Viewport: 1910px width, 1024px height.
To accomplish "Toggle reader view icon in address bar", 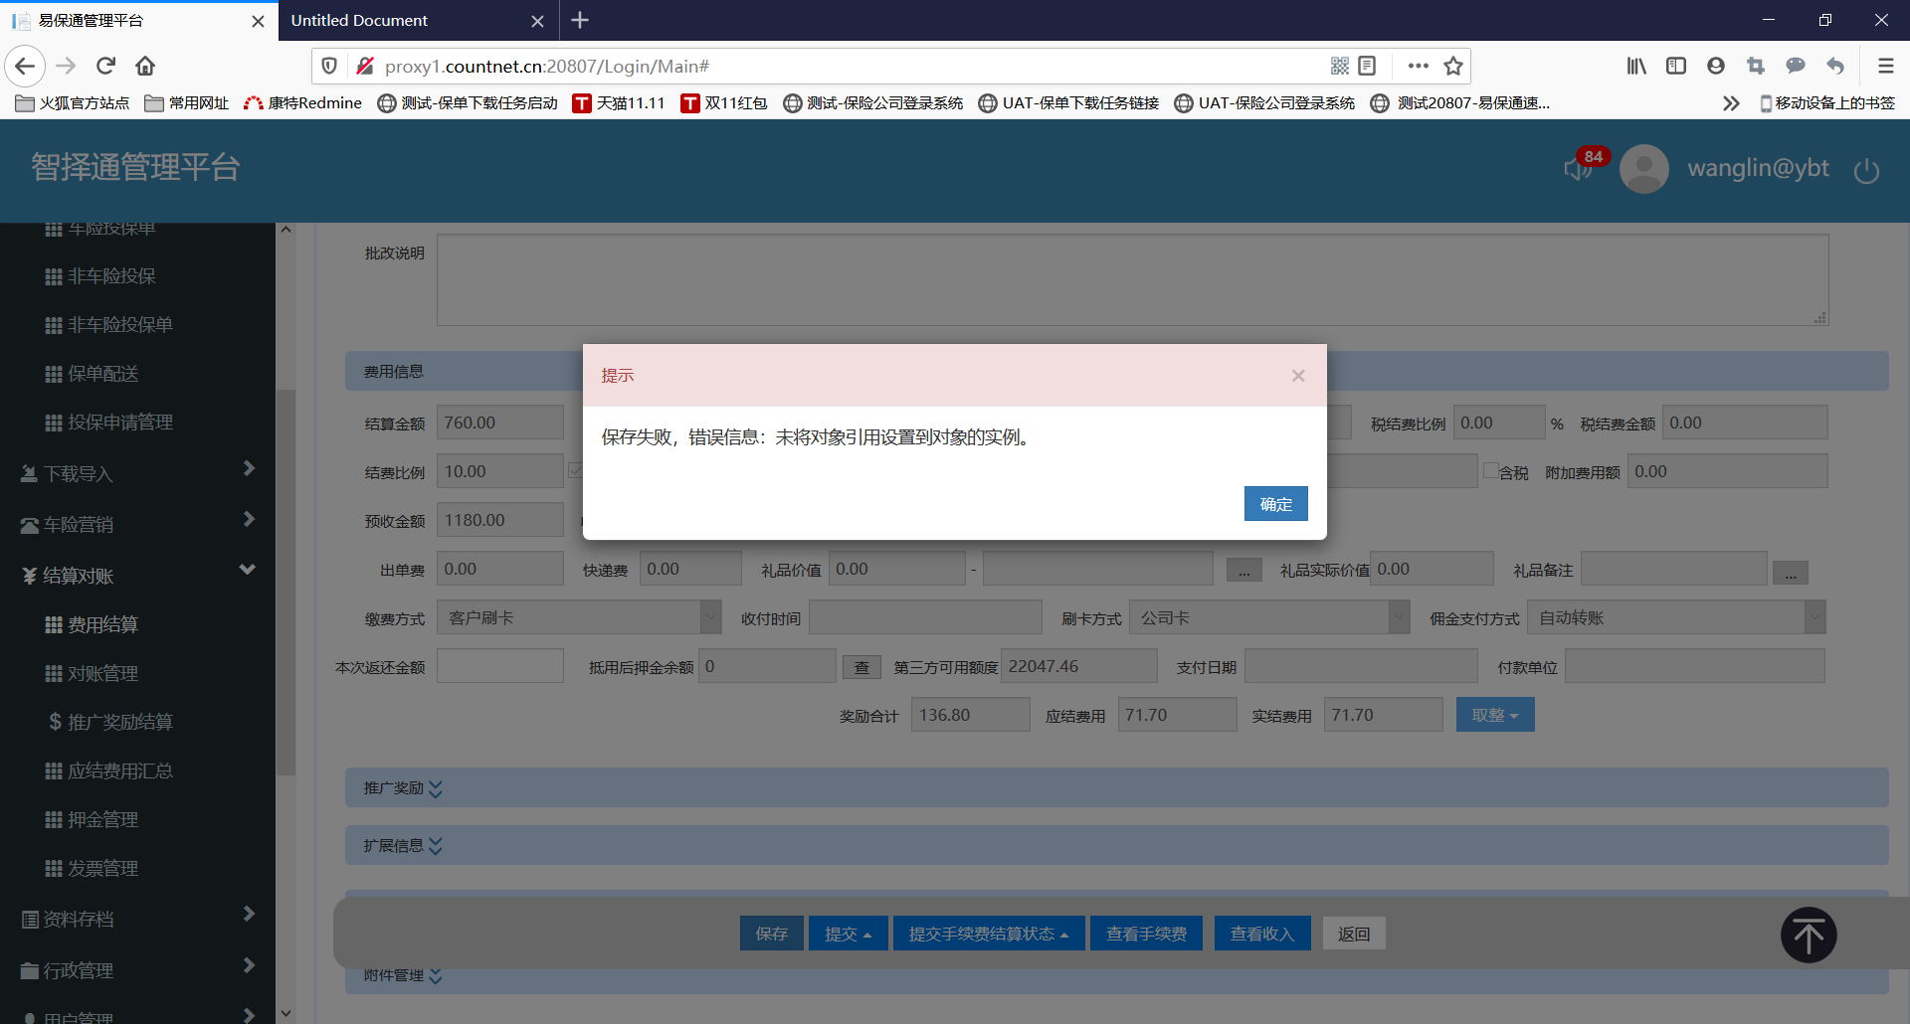I will click(x=1367, y=66).
